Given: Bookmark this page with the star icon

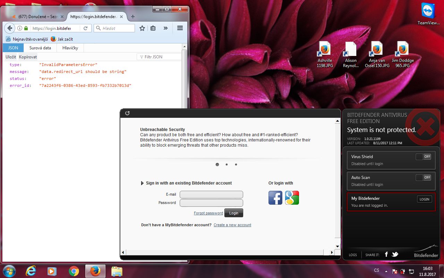Looking at the screenshot, I should (x=142, y=28).
